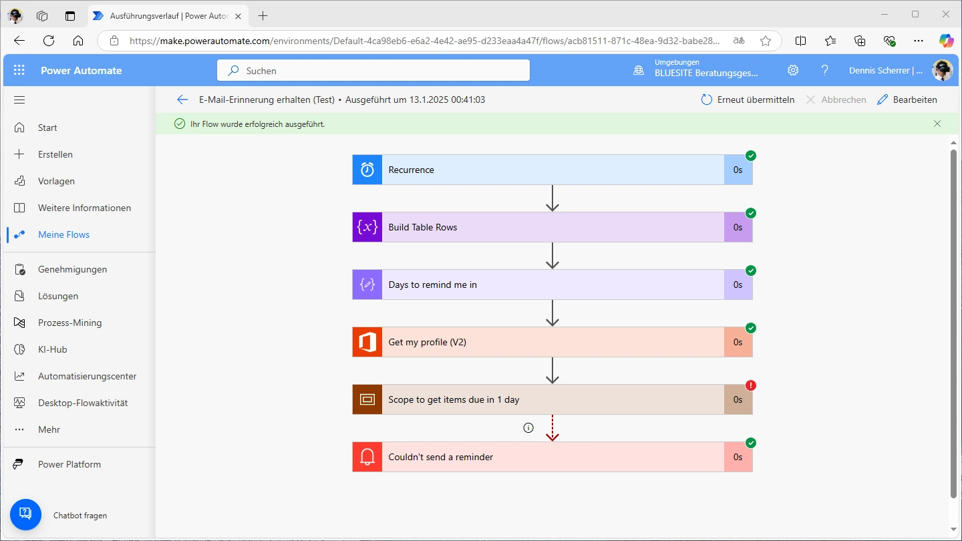The width and height of the screenshot is (962, 541).
Task: Click the vertical scrollbar of flow canvas
Action: click(953, 321)
